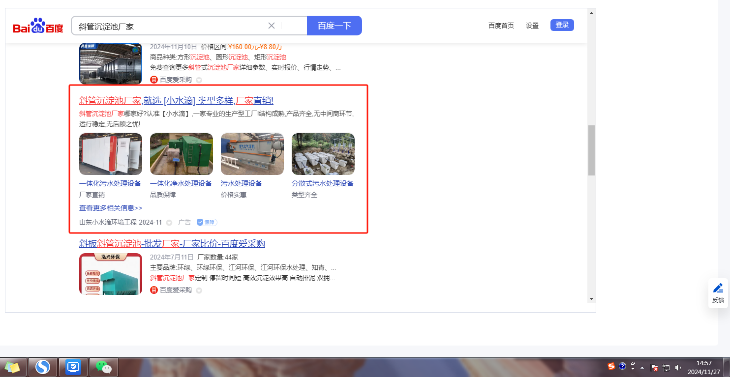
Task: Click the 一体化污水处理设备 text link
Action: (x=110, y=183)
